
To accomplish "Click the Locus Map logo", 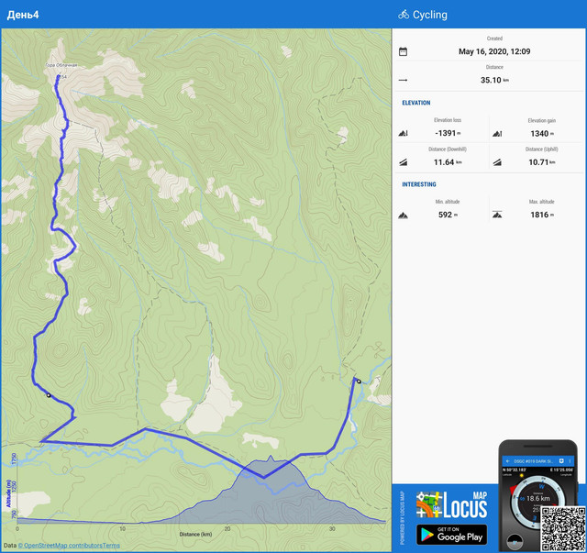I will [x=451, y=504].
